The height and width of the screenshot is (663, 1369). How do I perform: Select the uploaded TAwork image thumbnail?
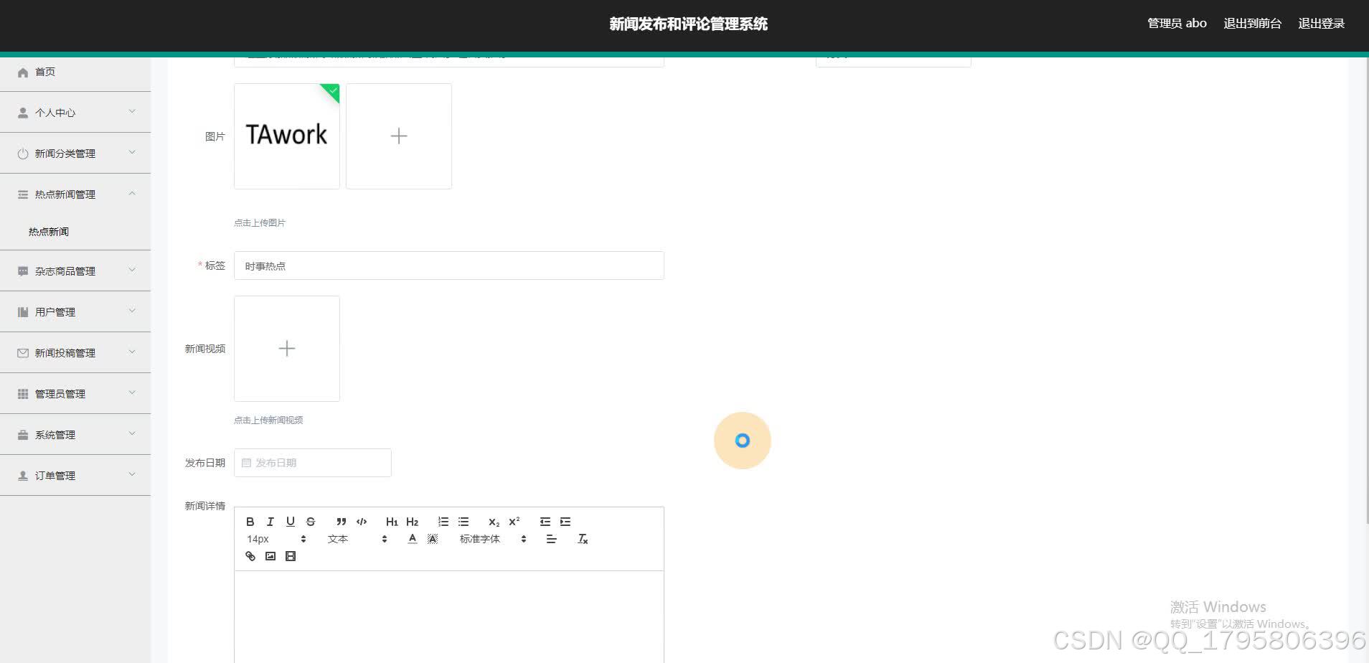coord(287,136)
